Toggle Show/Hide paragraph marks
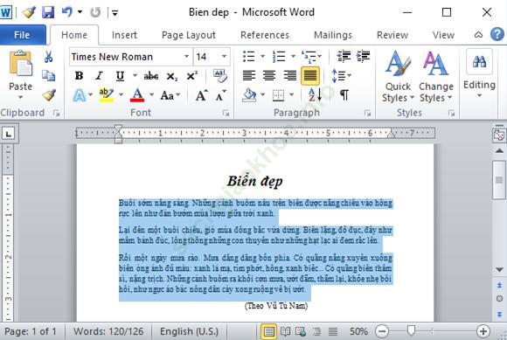The image size is (507, 340). click(344, 95)
